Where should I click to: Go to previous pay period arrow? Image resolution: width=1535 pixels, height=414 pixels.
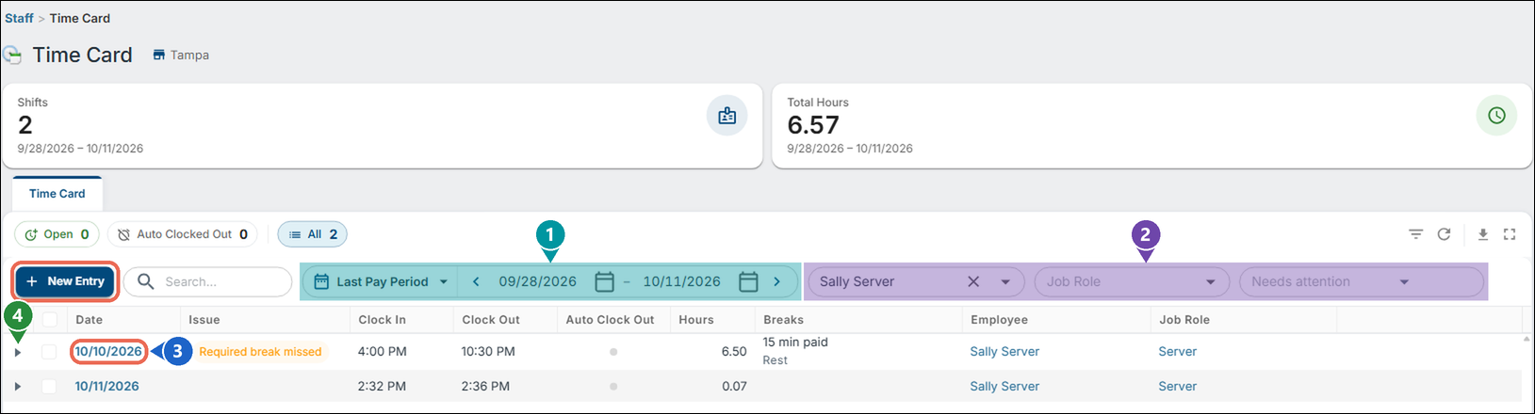click(476, 281)
